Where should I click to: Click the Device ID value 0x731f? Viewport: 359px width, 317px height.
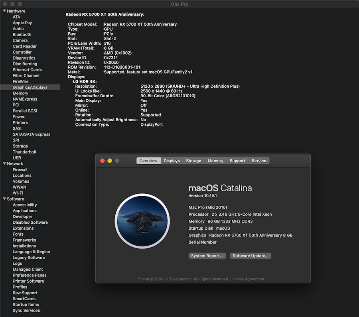pyautogui.click(x=110, y=58)
